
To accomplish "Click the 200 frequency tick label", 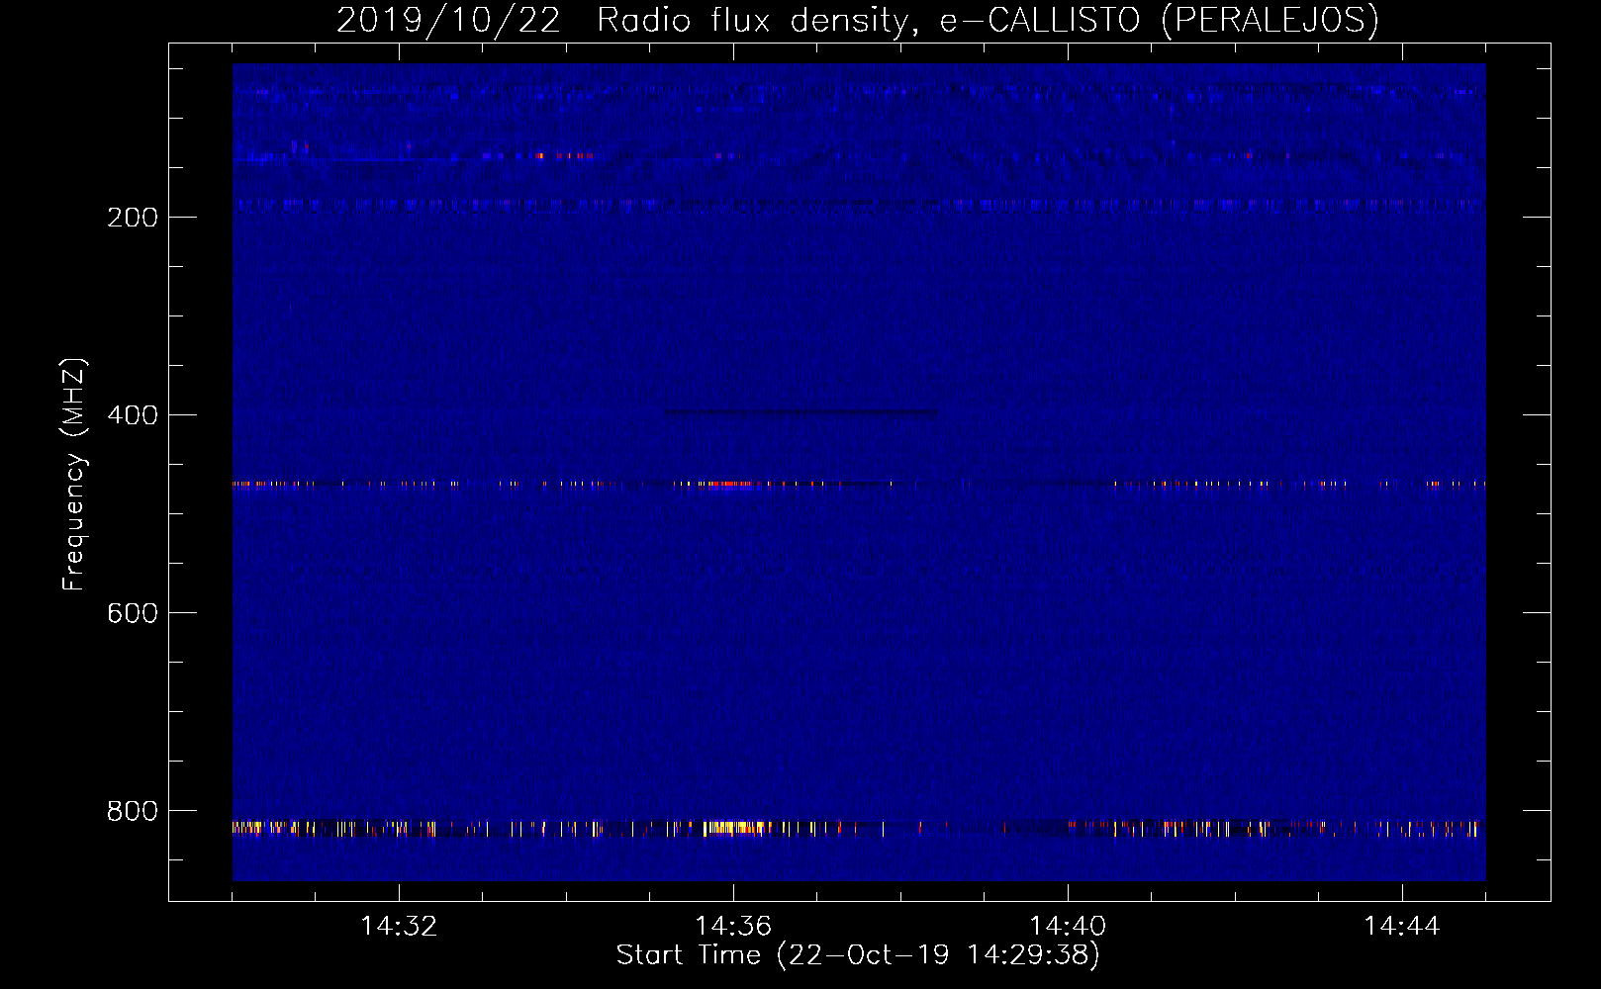I will click(133, 218).
